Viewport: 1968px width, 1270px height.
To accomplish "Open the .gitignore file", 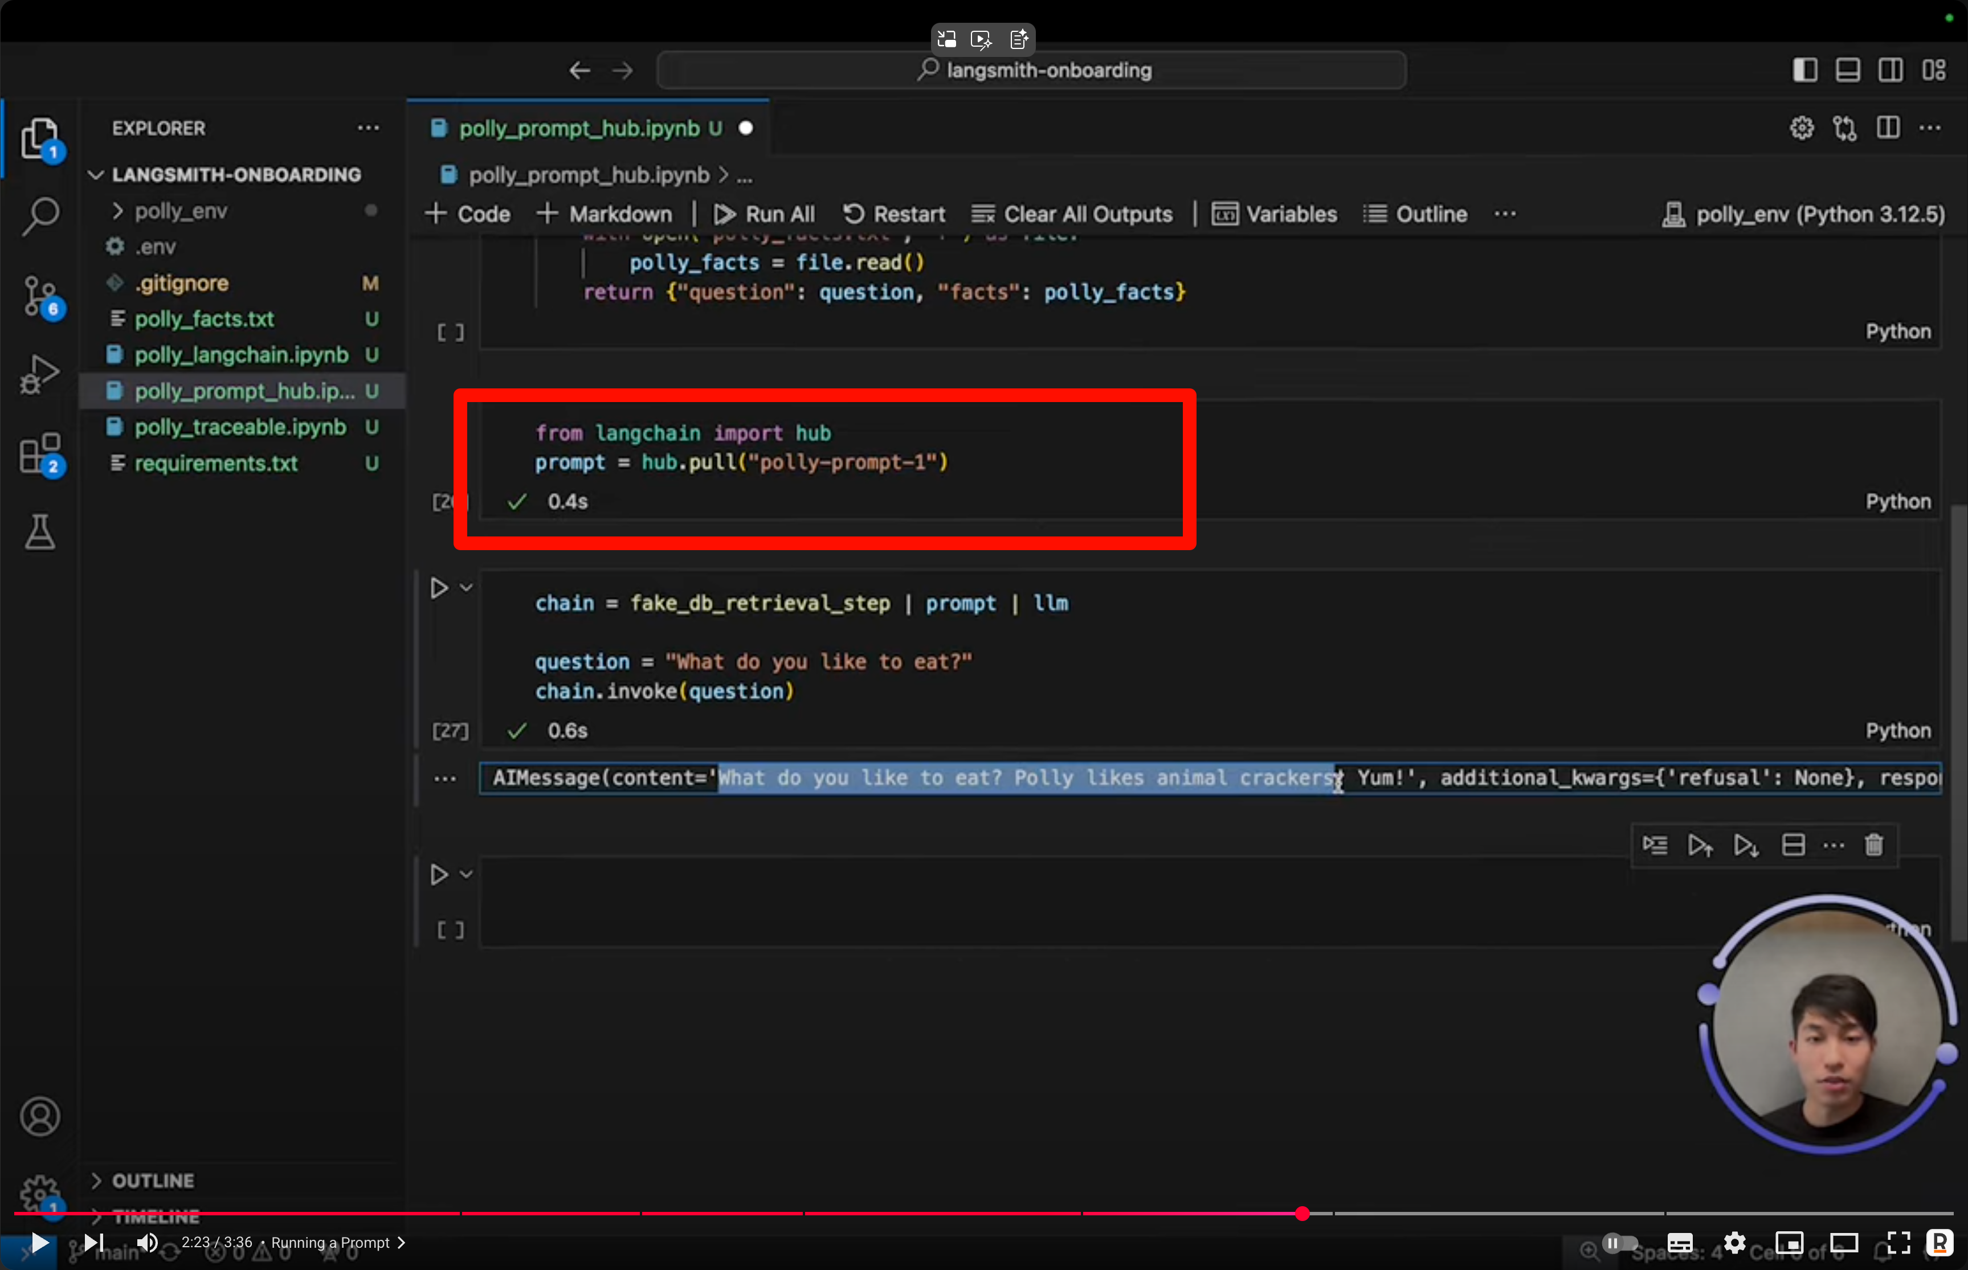I will click(181, 283).
